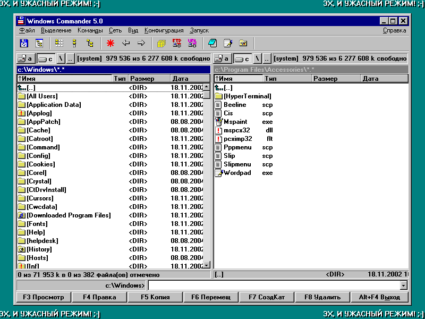Select the Beeline scp file icon
The height and width of the screenshot is (319, 425).
(x=218, y=105)
